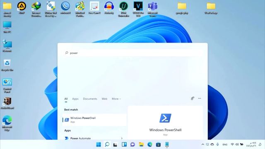
Task: Select the google play folder on desktop
Action: click(x=182, y=8)
